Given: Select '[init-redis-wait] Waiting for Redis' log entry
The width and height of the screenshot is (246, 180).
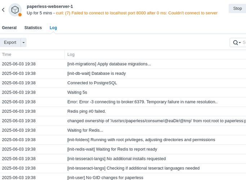Looking at the screenshot, I should (123, 149).
